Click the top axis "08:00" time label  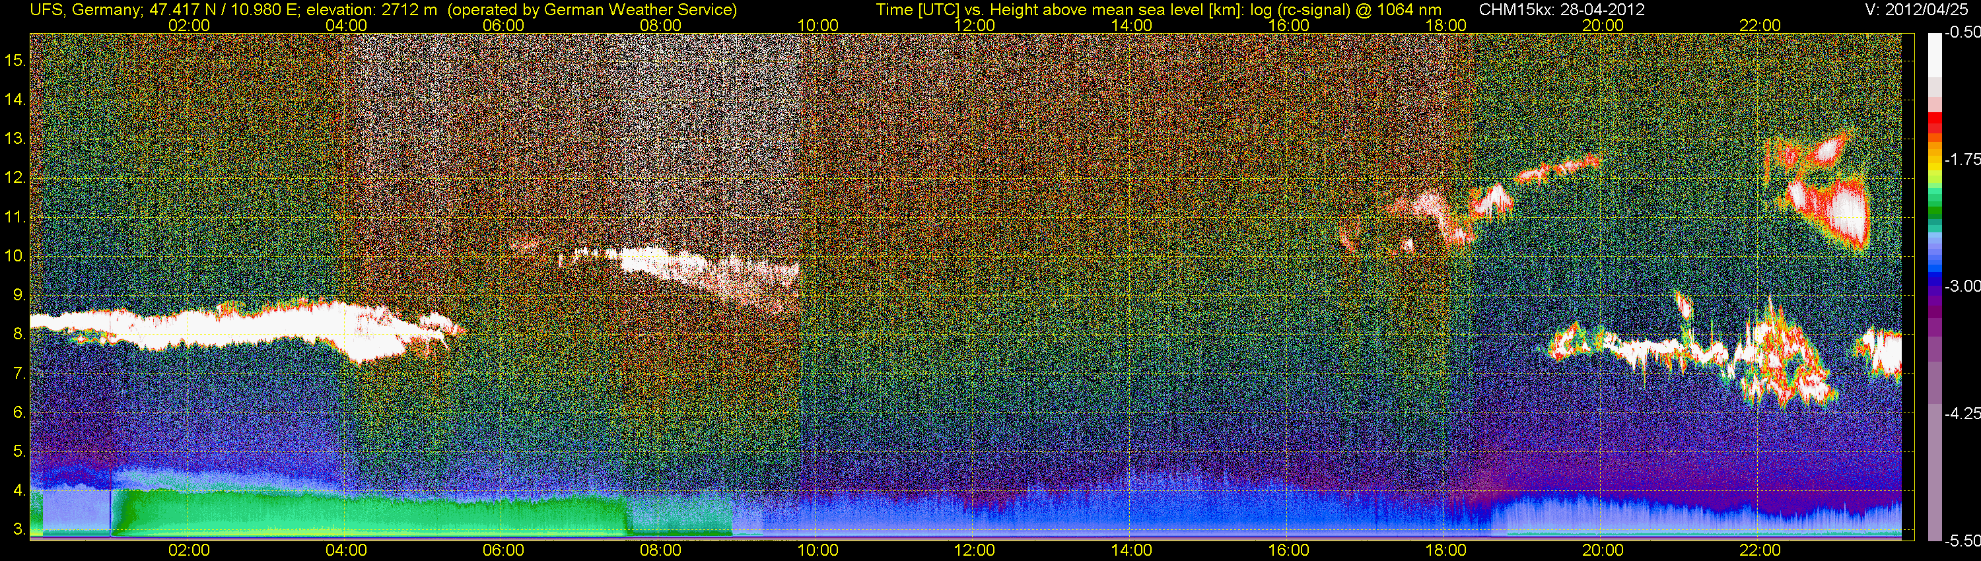[x=660, y=25]
